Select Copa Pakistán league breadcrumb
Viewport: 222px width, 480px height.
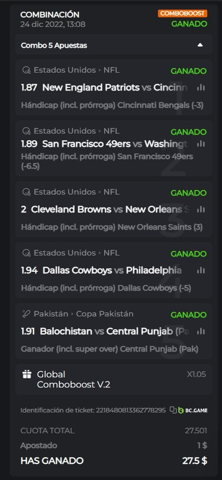pos(105,314)
